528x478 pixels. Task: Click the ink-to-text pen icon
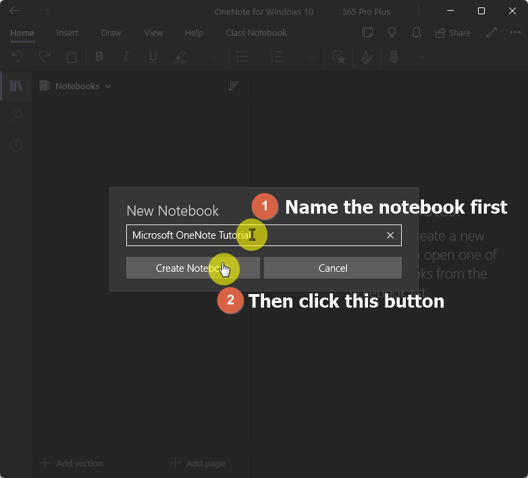[367, 57]
